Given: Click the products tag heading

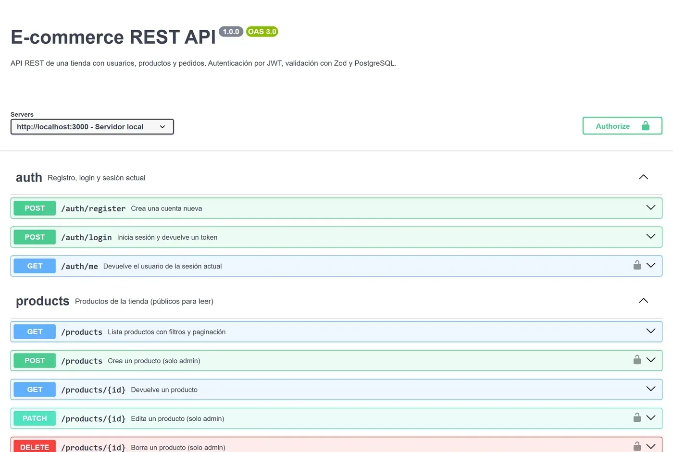Looking at the screenshot, I should (43, 301).
